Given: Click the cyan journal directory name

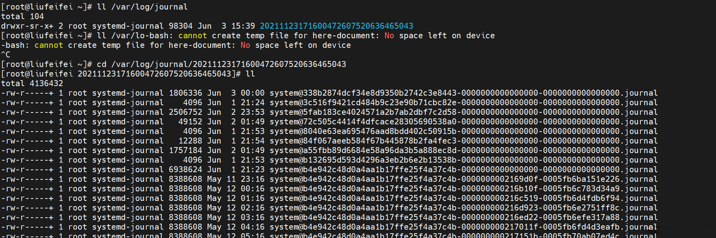Looking at the screenshot, I should tap(336, 26).
